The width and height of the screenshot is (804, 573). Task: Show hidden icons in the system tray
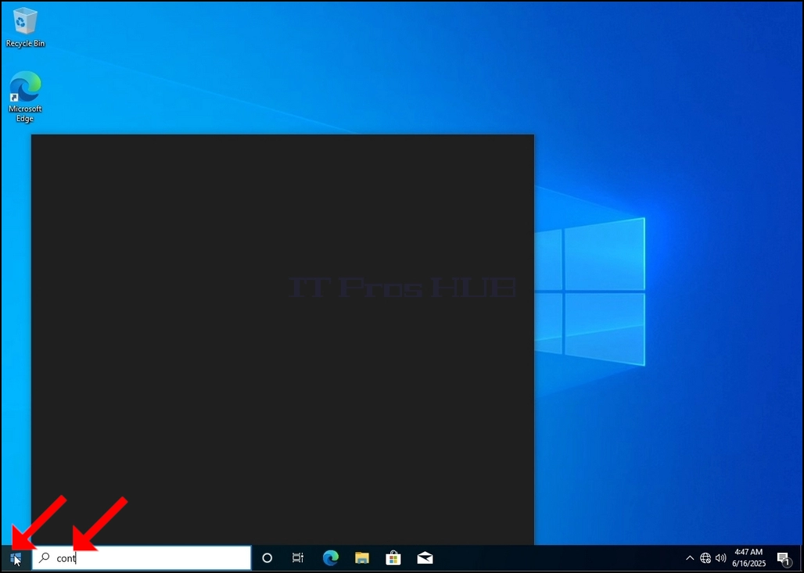(690, 558)
